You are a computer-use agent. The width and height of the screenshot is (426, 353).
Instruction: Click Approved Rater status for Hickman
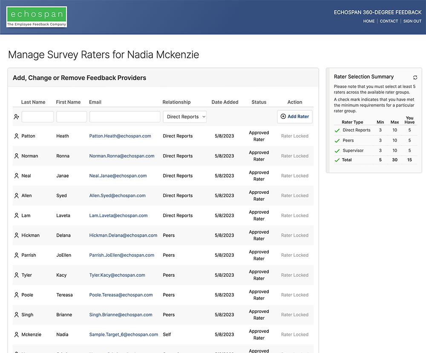(x=259, y=235)
